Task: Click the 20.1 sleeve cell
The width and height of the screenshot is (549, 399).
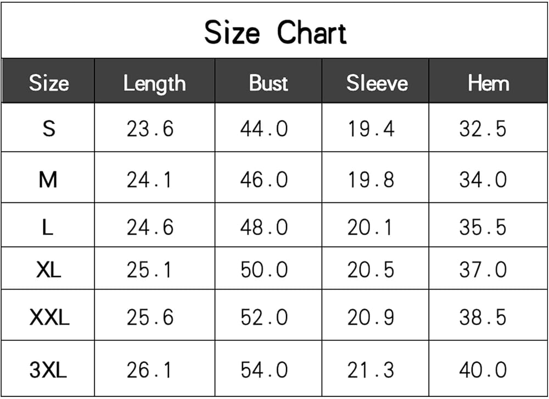Action: coord(370,227)
